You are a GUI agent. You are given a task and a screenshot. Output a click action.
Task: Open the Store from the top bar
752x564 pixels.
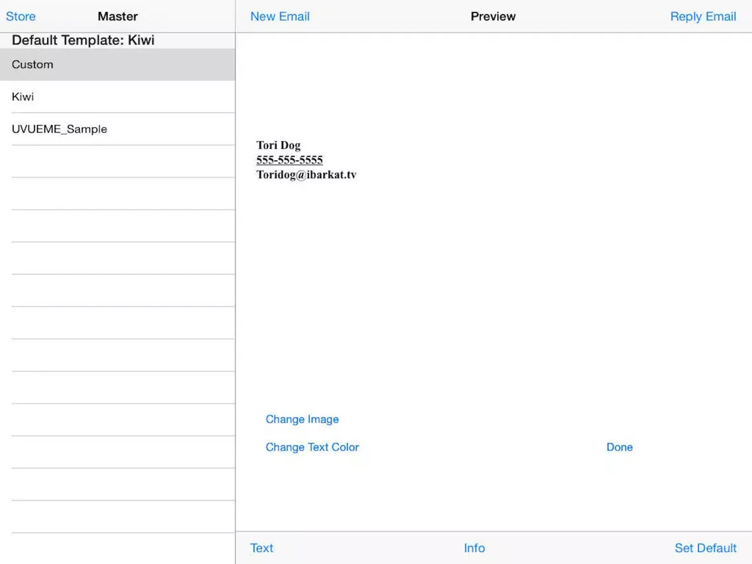[x=21, y=17]
